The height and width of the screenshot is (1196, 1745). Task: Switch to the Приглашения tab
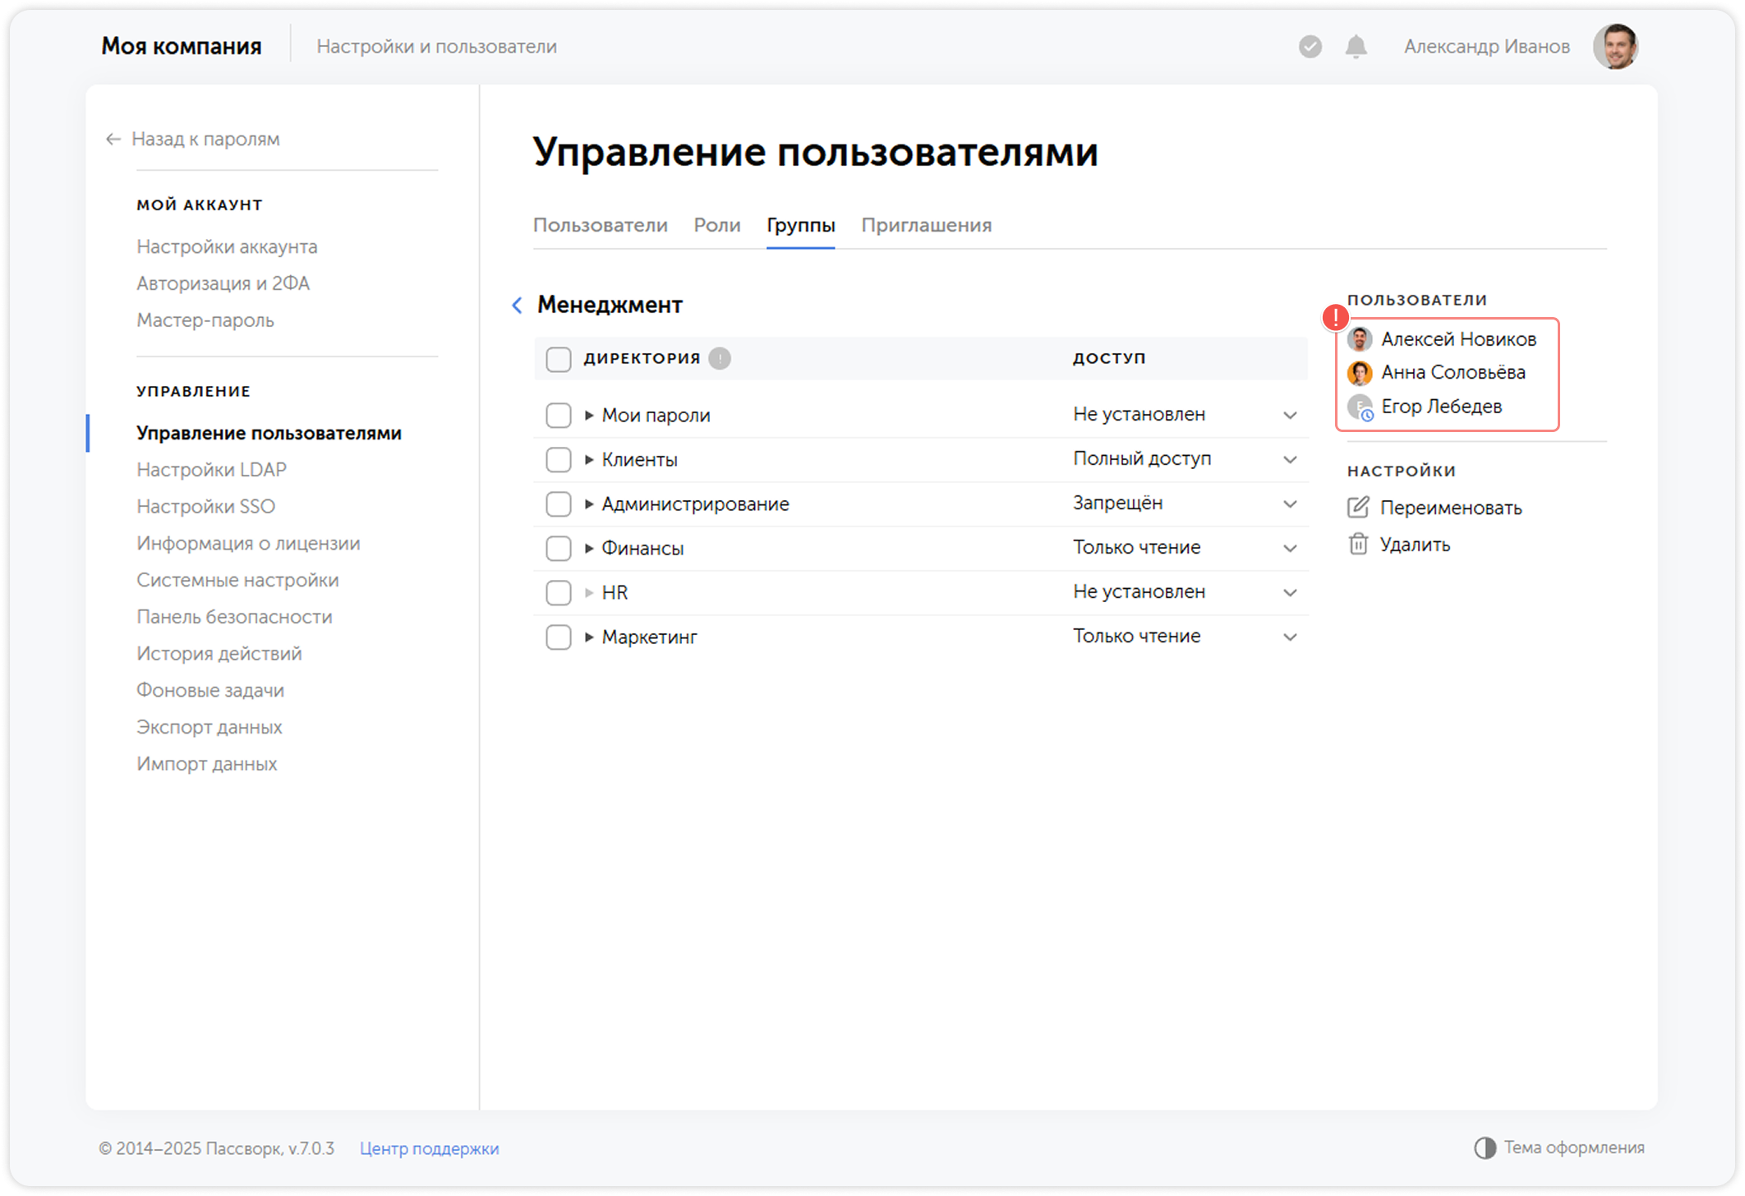tap(927, 225)
